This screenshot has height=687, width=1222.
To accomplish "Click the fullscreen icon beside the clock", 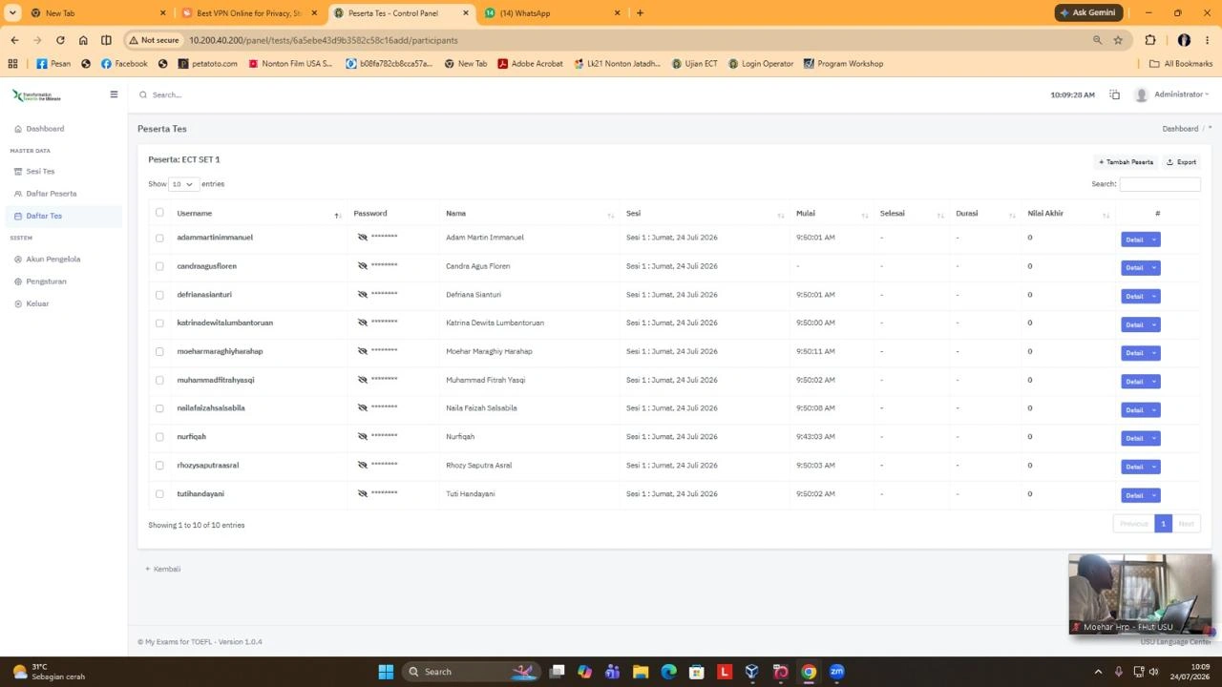I will (x=1114, y=94).
